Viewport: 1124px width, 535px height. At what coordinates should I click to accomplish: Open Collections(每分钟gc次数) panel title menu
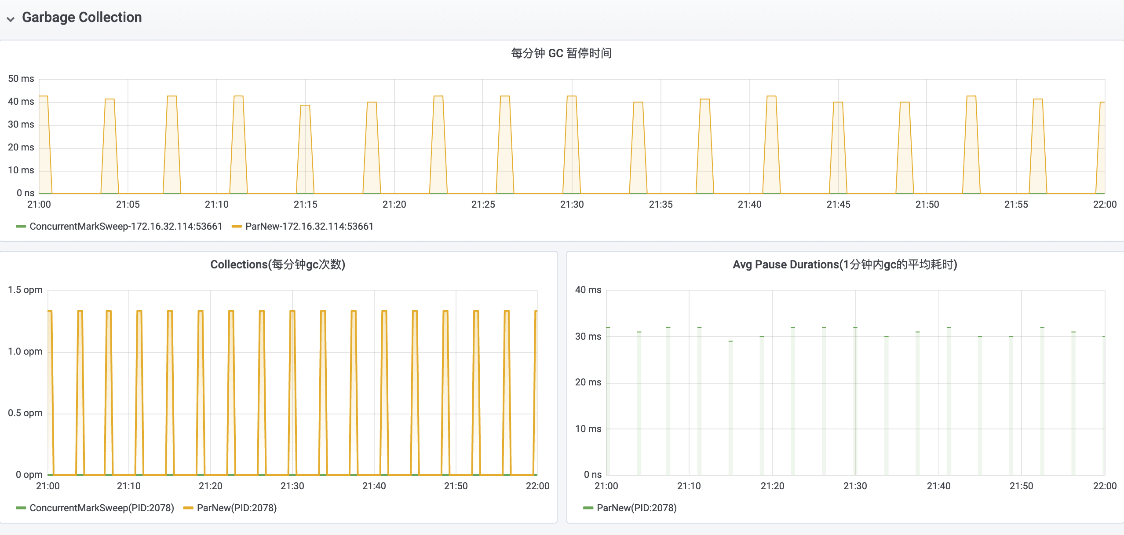click(x=277, y=264)
